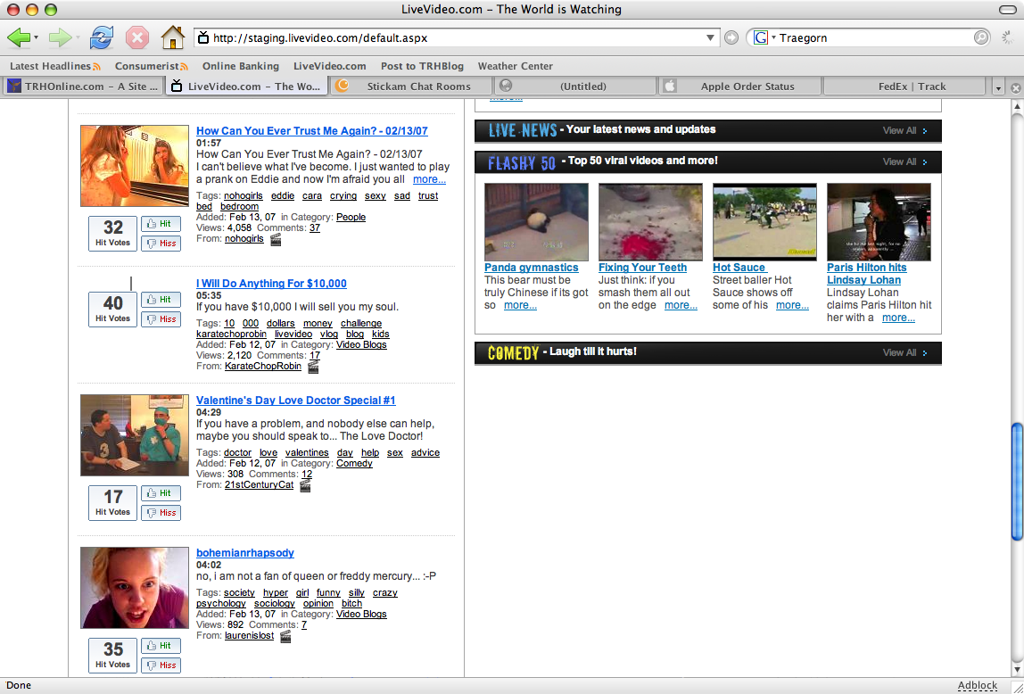Image resolution: width=1024 pixels, height=694 pixels.
Task: Click the URL address input field
Action: [457, 37]
